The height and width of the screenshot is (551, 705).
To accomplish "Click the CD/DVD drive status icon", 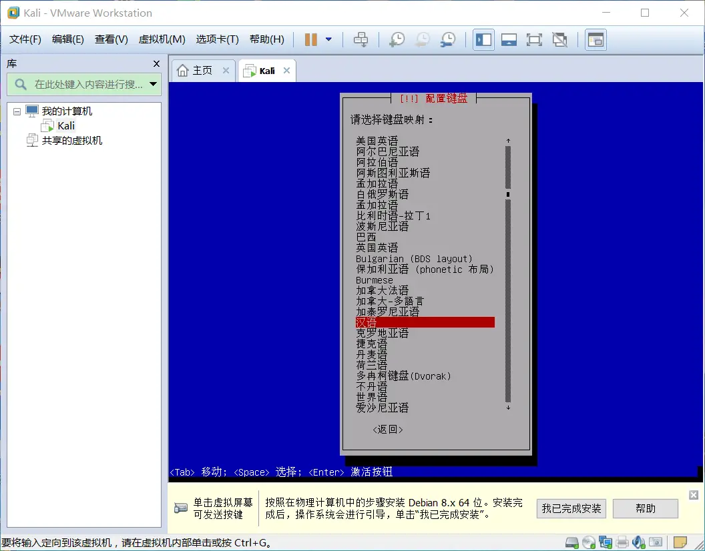I will pos(589,542).
